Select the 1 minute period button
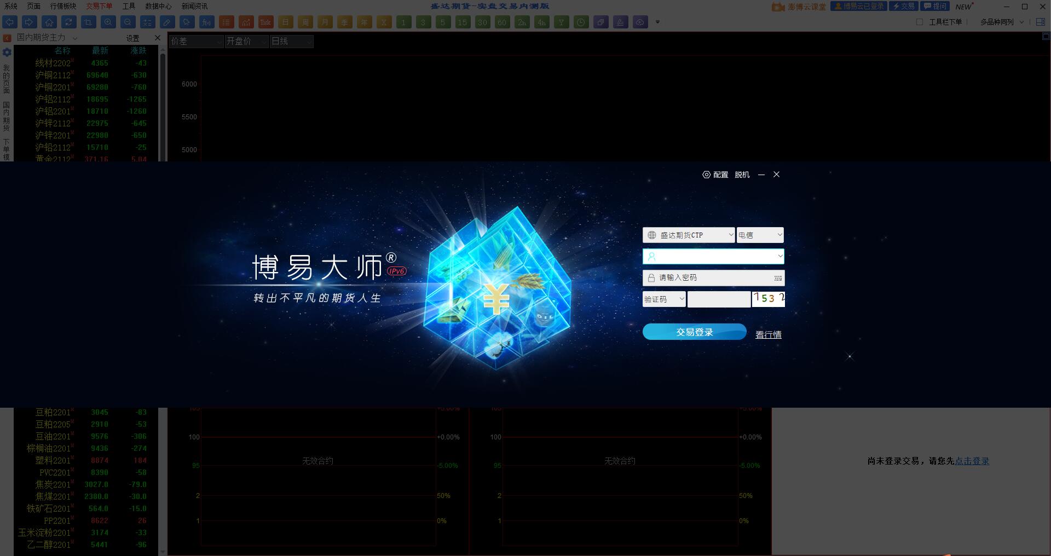 (x=404, y=22)
